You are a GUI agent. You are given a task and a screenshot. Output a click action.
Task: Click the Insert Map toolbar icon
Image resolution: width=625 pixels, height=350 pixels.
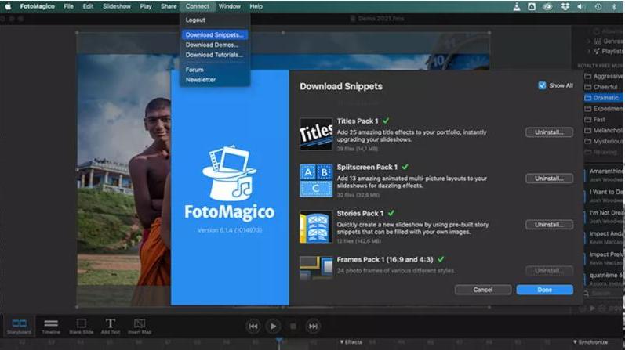click(140, 326)
